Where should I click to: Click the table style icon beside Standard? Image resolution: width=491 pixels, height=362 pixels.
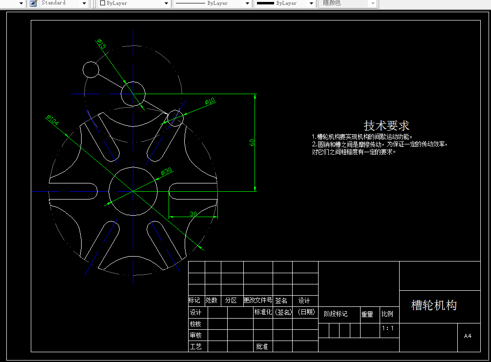click(x=33, y=3)
